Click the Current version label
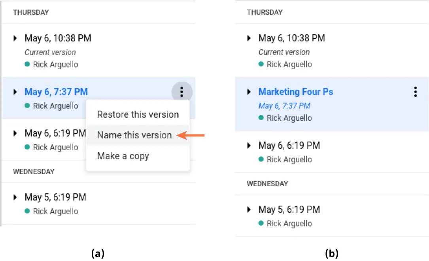The width and height of the screenshot is (429, 261). (x=50, y=52)
